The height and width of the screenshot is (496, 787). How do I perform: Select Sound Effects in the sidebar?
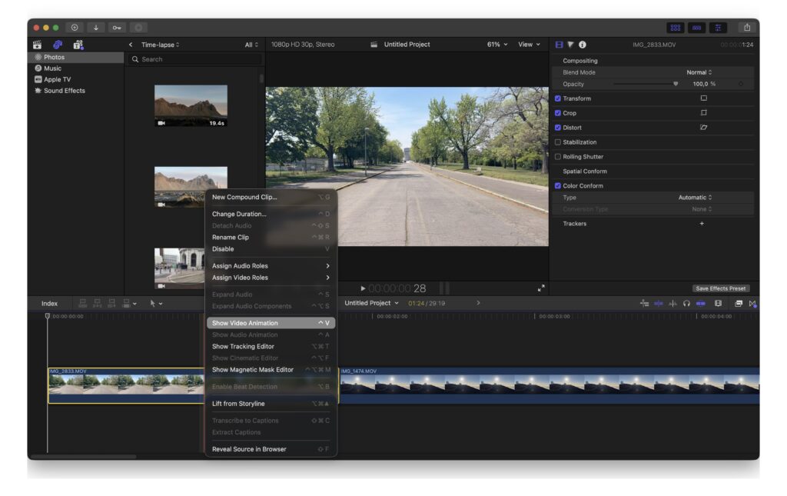tap(59, 91)
